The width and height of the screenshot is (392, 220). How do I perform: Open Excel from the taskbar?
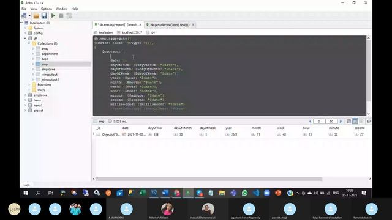pyautogui.click(x=142, y=193)
